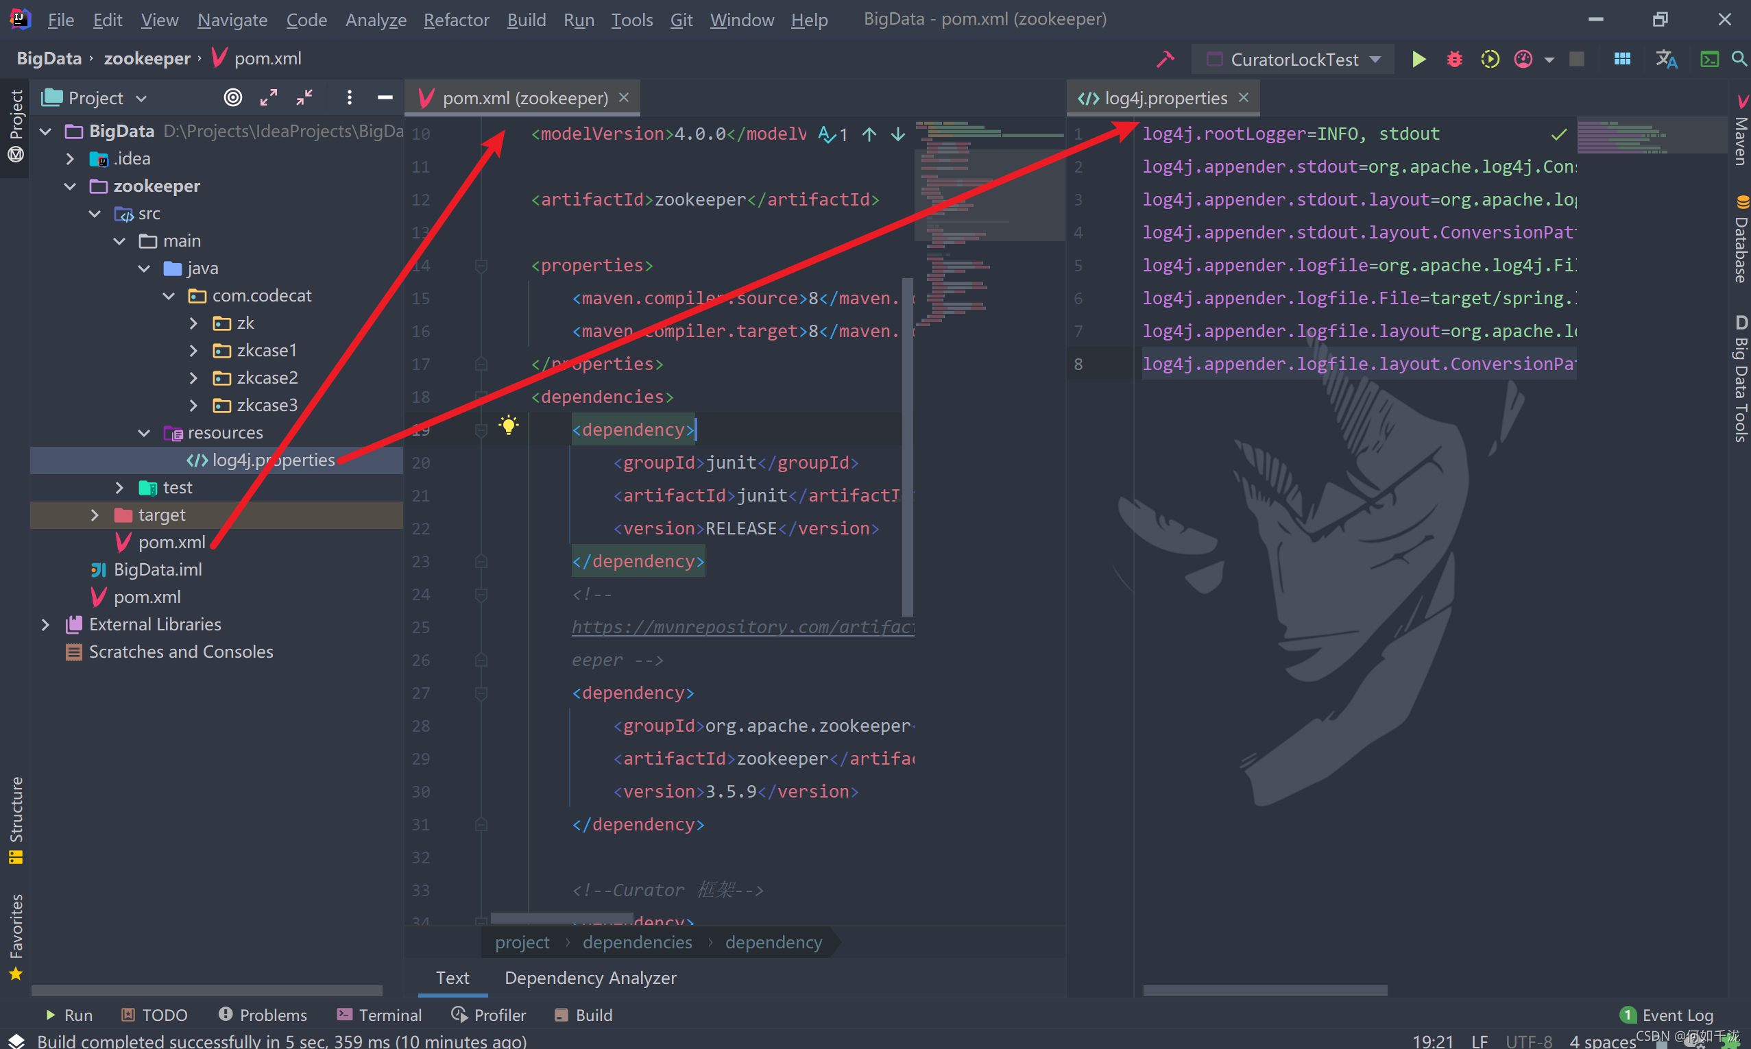Image resolution: width=1751 pixels, height=1049 pixels.
Task: Click the Build project hammer icon
Action: 1165,60
